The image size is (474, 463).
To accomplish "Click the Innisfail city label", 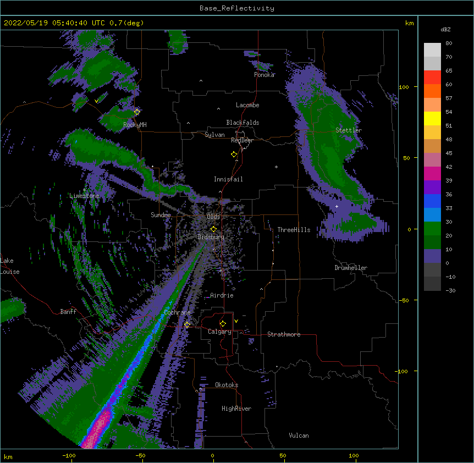I will point(228,179).
